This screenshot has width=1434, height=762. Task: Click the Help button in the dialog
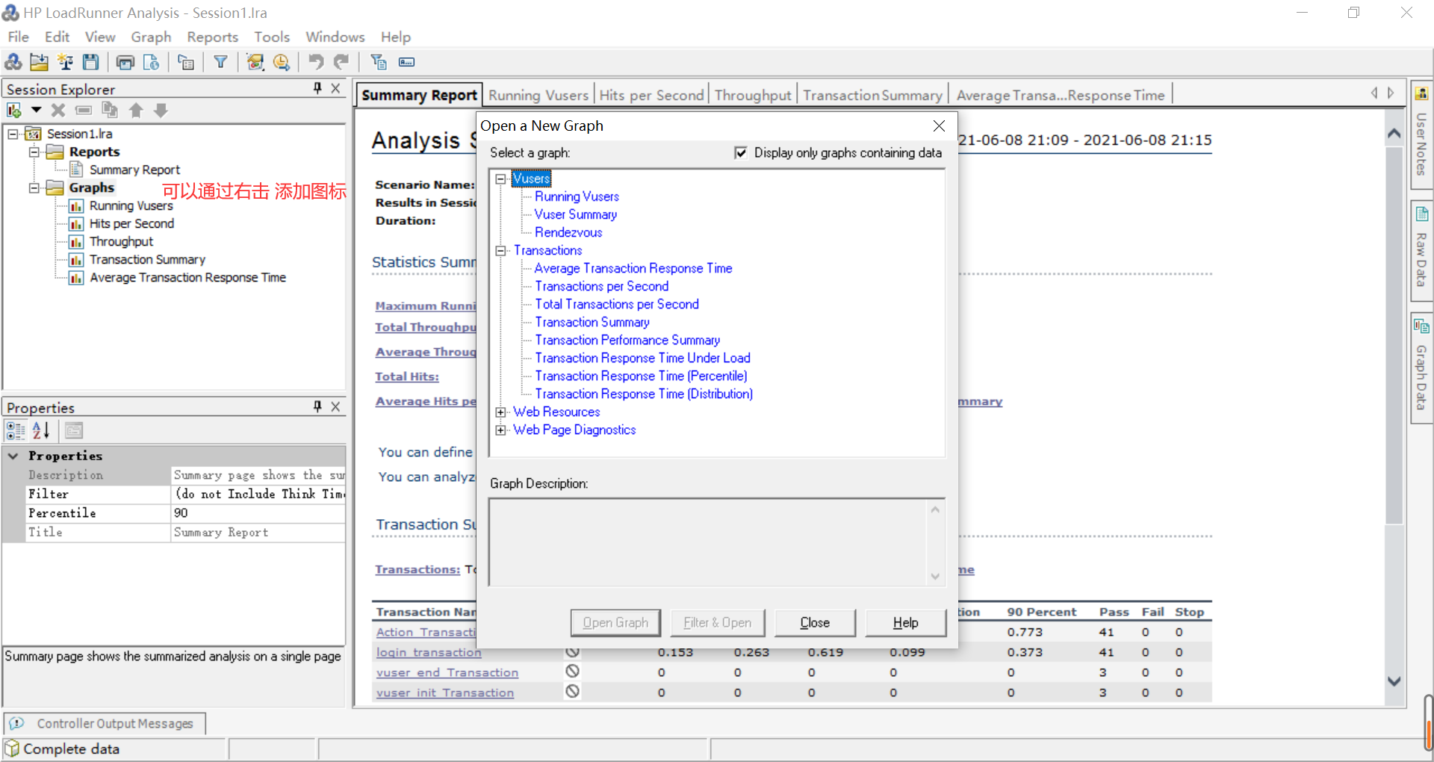click(905, 622)
